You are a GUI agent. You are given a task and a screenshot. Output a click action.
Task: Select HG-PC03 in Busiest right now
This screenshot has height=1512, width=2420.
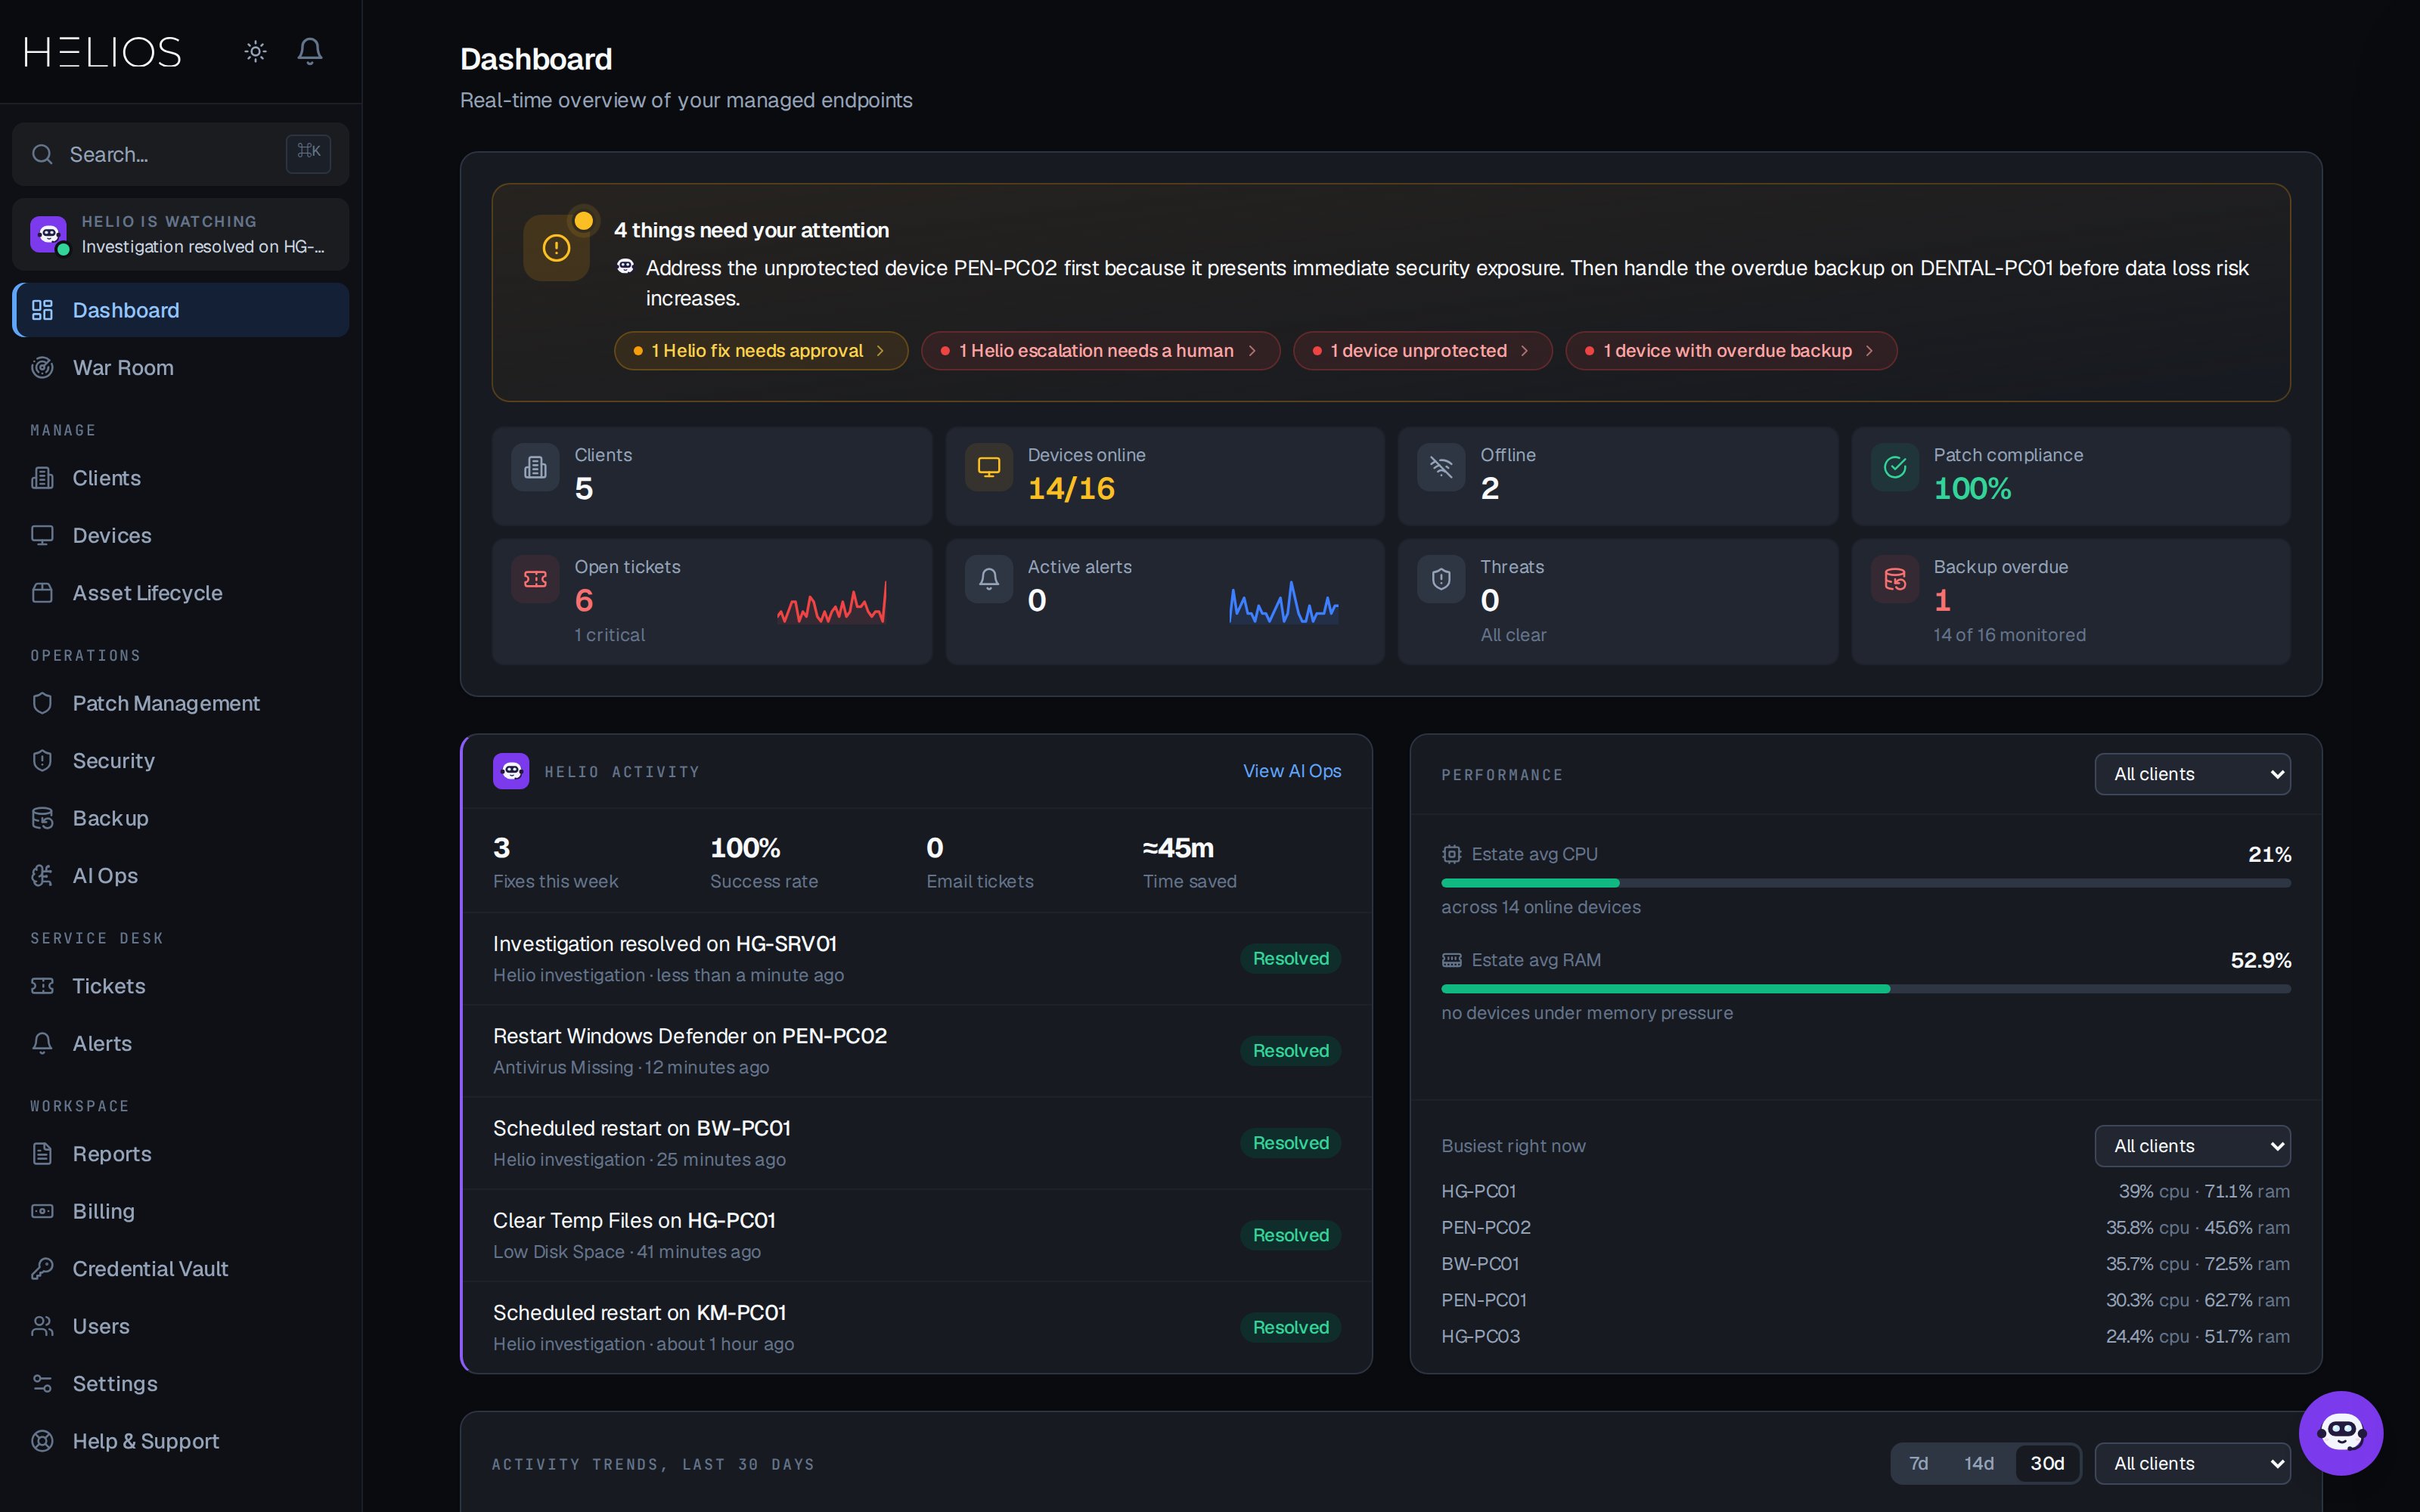click(1866, 1336)
